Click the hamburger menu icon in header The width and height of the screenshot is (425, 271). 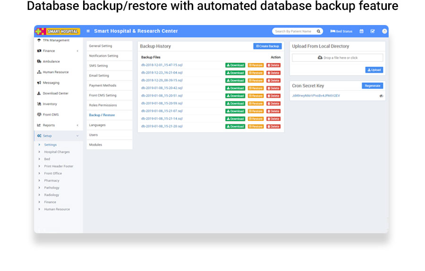click(x=88, y=31)
